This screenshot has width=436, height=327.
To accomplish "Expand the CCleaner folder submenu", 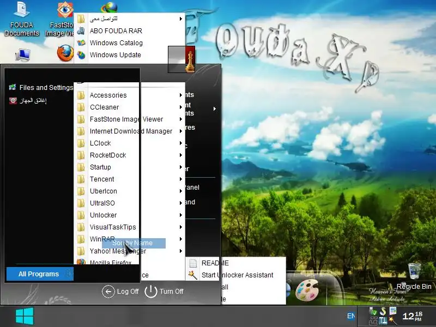I will click(130, 107).
